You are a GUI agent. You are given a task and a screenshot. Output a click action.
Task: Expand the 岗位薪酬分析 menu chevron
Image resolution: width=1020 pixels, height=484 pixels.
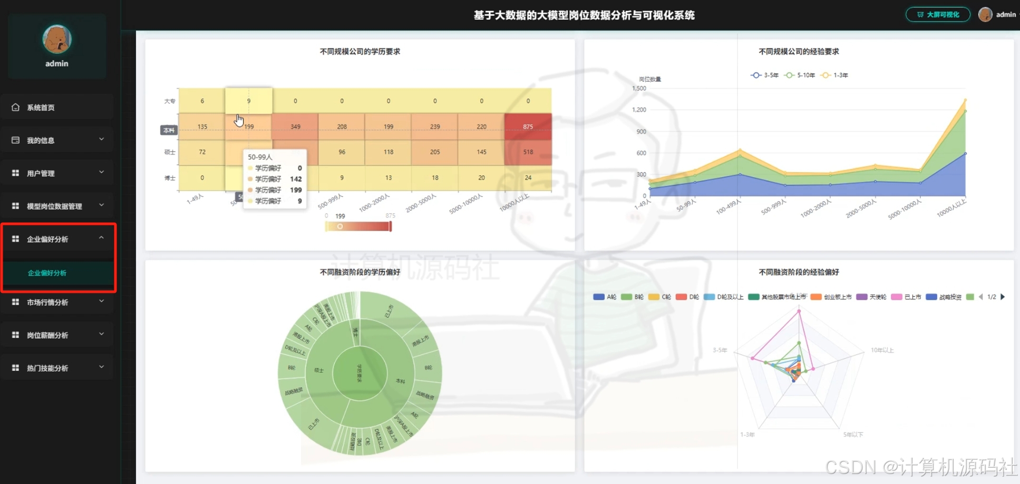tap(102, 334)
